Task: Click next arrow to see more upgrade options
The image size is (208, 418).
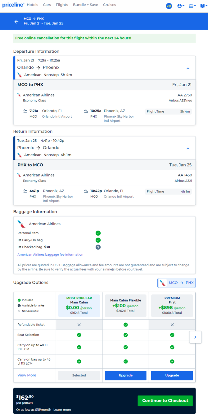Action: [x=195, y=337]
